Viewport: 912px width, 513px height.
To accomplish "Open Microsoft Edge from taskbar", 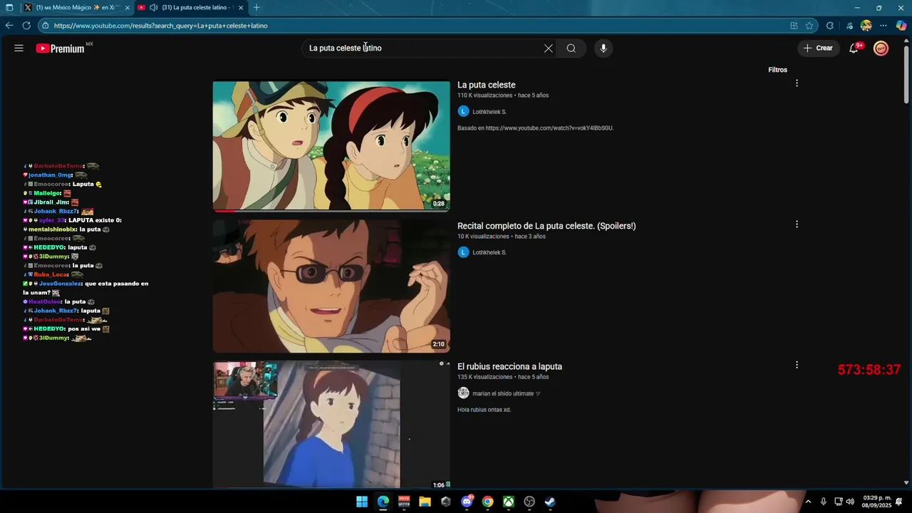I will tap(383, 502).
